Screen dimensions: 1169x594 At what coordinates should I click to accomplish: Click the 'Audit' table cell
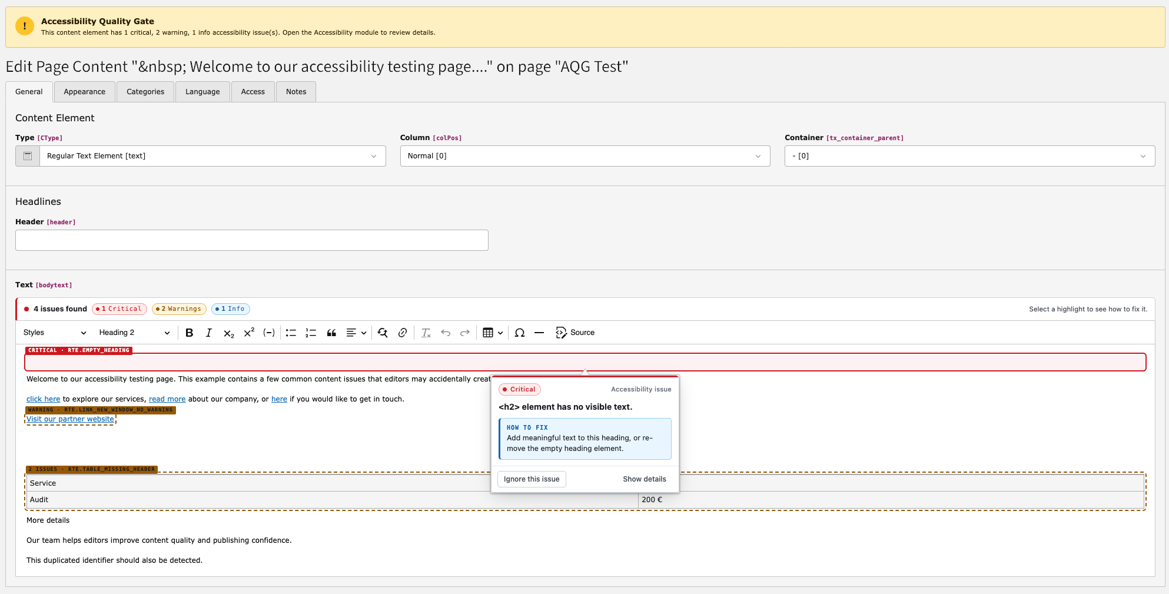coord(332,500)
